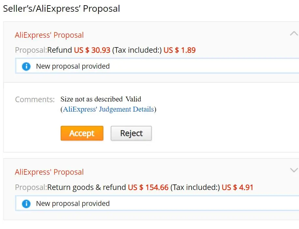Click the second AliExpress' Proposal heading
299x229 pixels.
coord(49,172)
